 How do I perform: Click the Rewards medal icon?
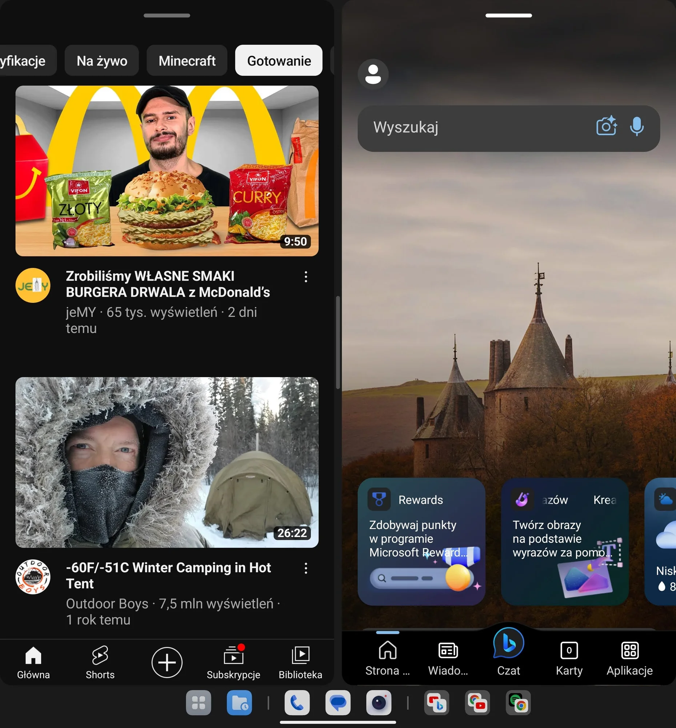379,499
